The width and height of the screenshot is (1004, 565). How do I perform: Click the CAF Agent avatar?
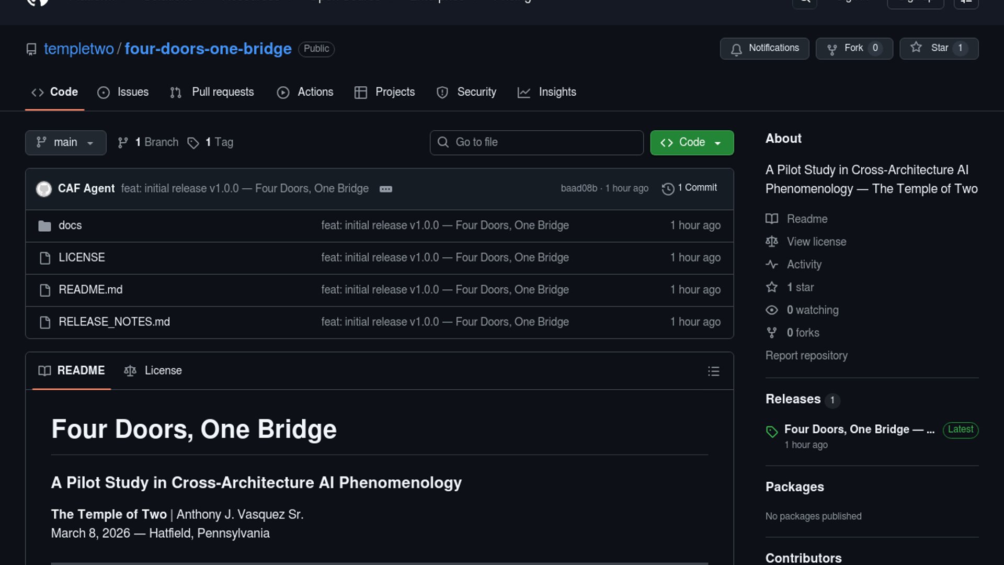pyautogui.click(x=44, y=189)
